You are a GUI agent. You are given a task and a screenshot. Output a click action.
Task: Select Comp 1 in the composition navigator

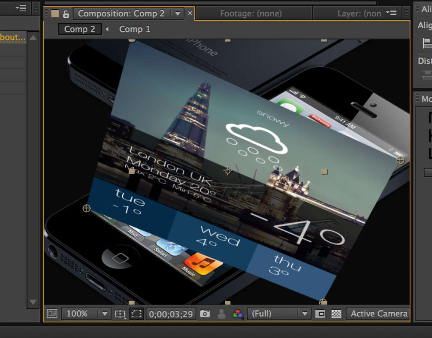(x=135, y=29)
